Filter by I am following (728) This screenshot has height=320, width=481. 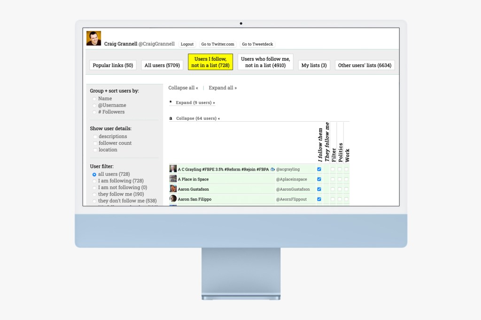tap(94, 181)
